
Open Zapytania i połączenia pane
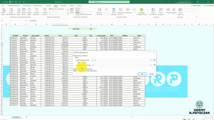[x=57, y=9]
